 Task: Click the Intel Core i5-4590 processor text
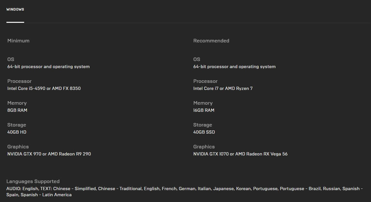tap(44, 88)
